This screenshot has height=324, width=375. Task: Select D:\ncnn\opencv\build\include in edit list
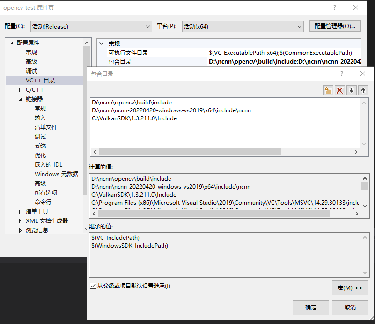tap(132, 103)
